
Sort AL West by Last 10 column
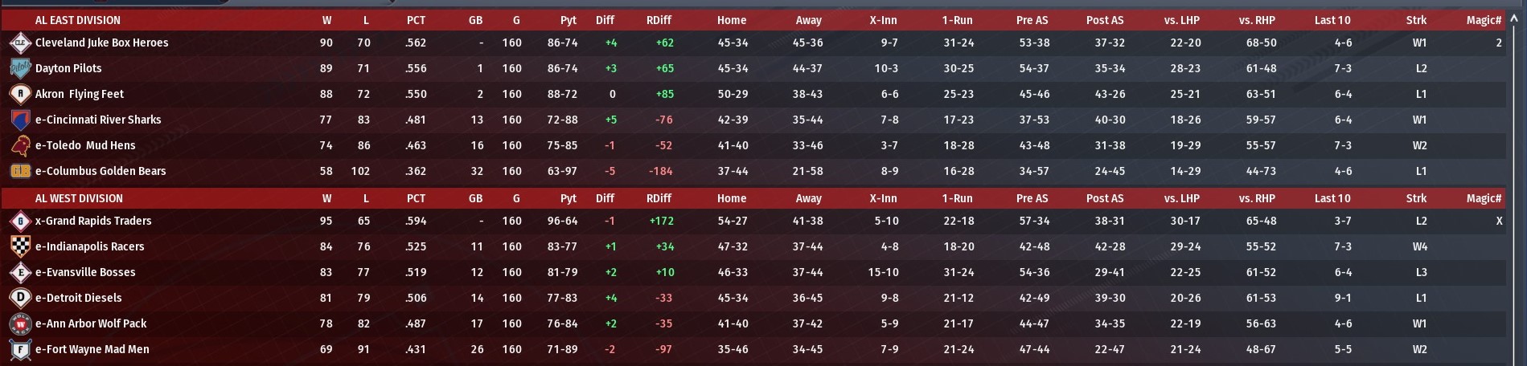pyautogui.click(x=1332, y=198)
